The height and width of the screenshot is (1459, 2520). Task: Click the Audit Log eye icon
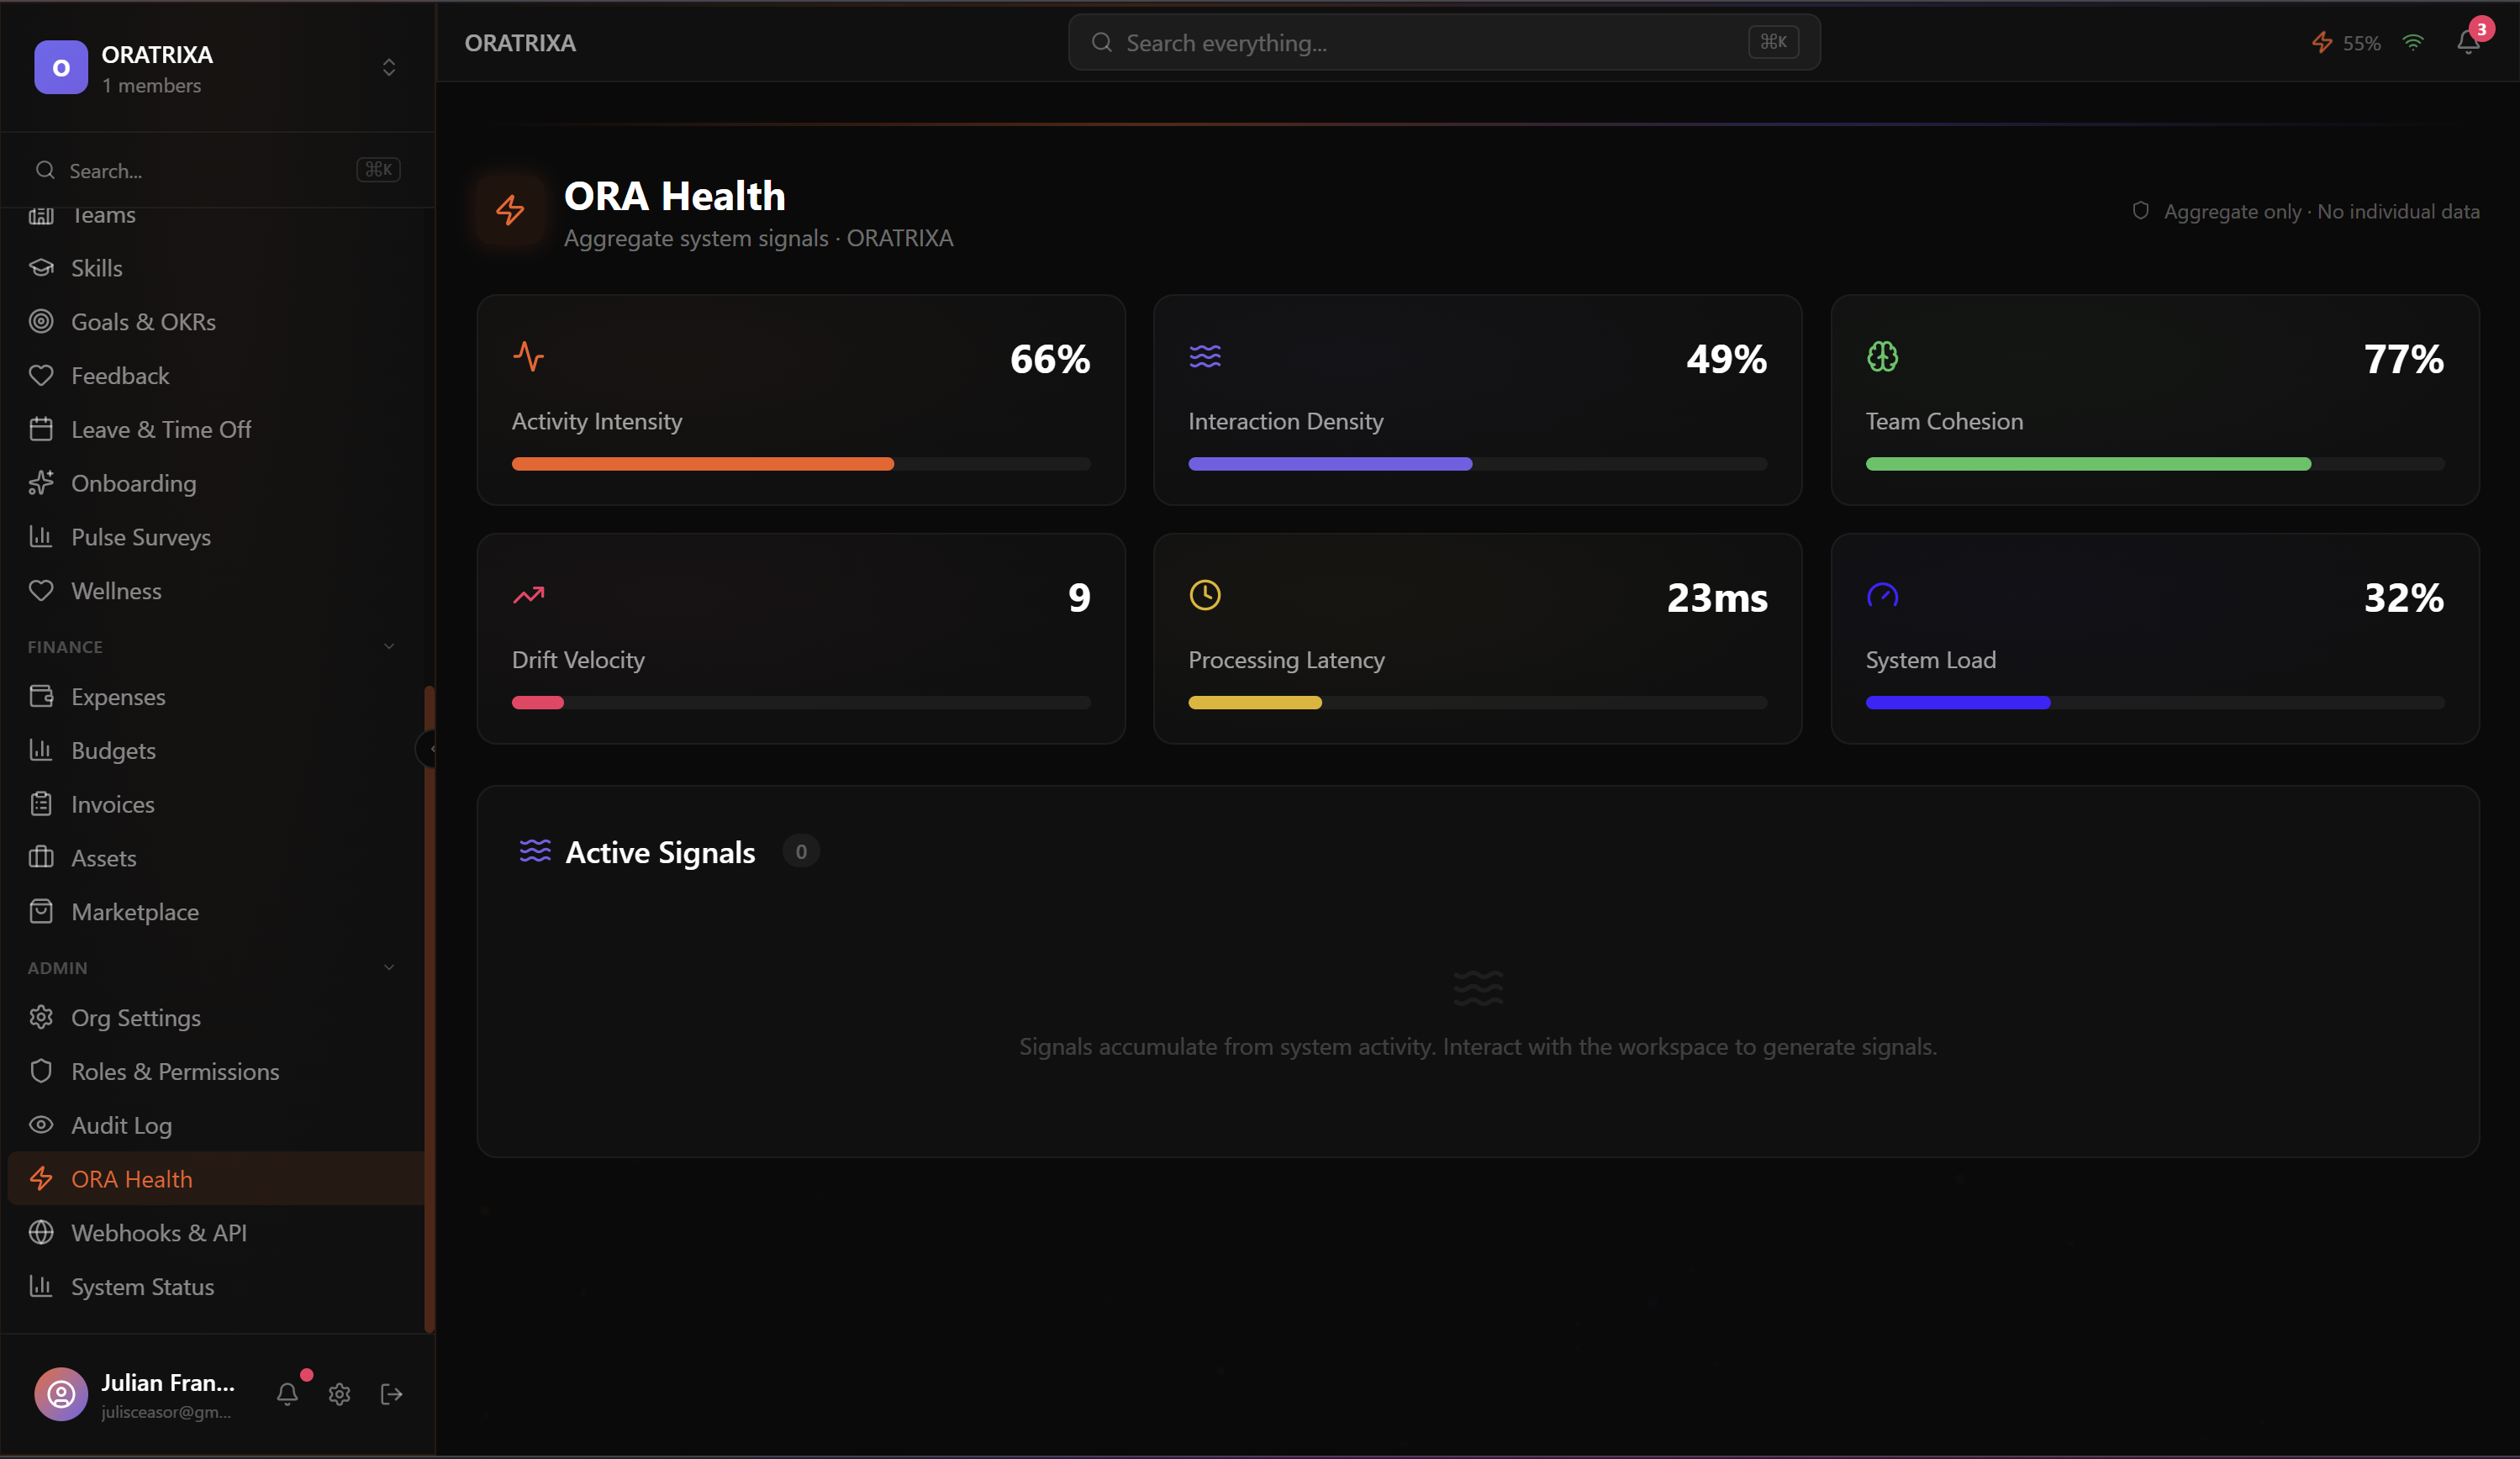pos(41,1125)
